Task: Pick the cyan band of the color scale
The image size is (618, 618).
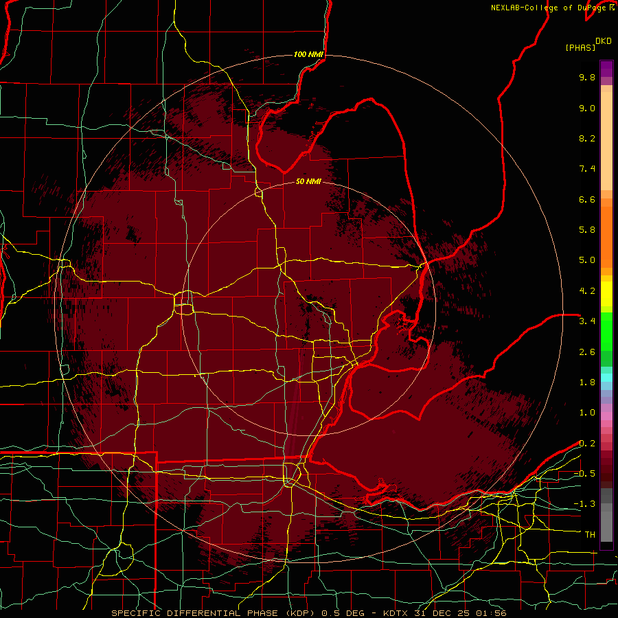Action: pyautogui.click(x=606, y=378)
